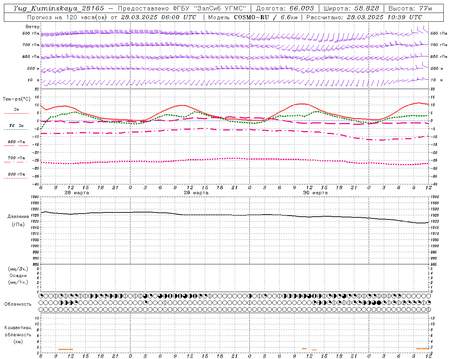Click the 500 м wind level label on left
The width and height of the screenshot is (449, 359).
(33, 68)
